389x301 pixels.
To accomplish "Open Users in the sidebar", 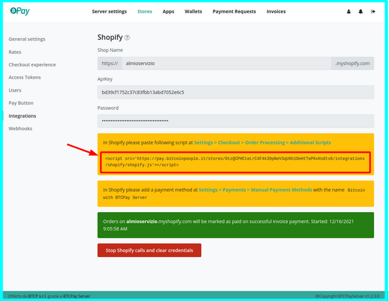I will point(15,90).
